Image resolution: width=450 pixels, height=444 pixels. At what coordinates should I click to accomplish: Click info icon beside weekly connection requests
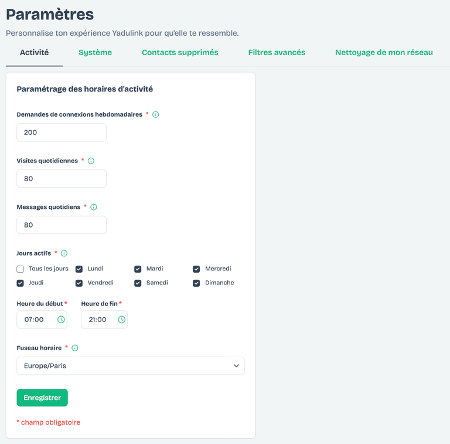[x=156, y=115]
